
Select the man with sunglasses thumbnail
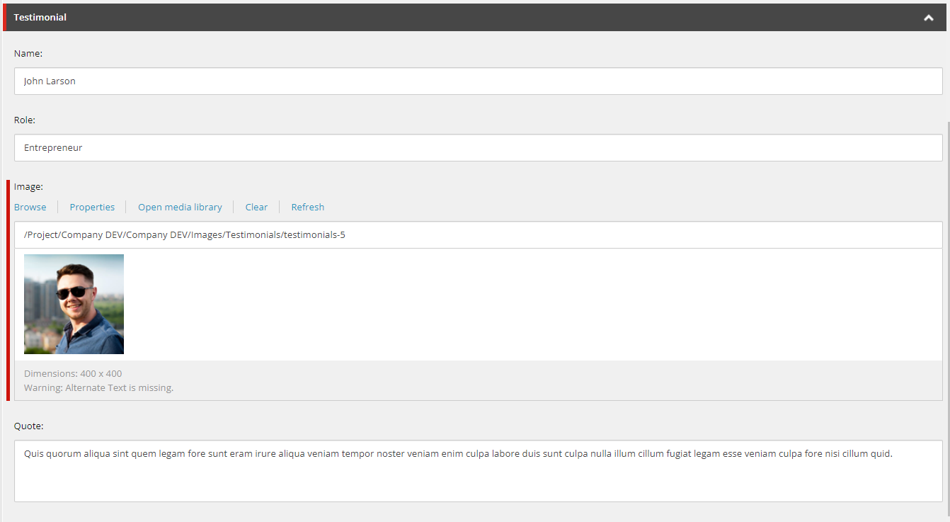[74, 305]
